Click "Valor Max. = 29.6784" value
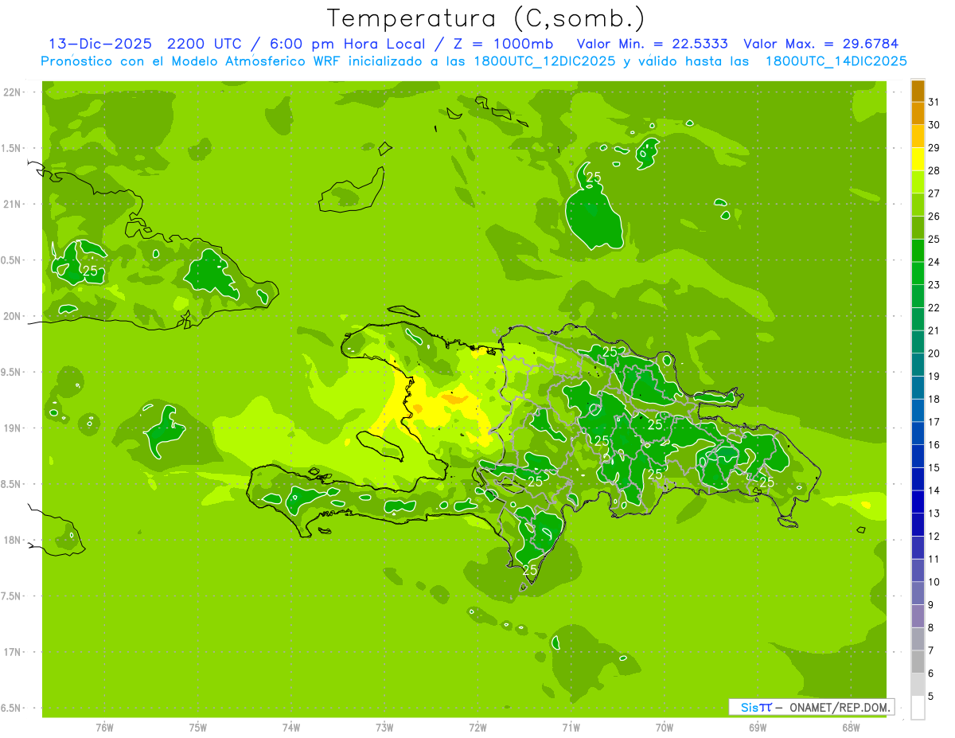The image size is (955, 738). pyautogui.click(x=821, y=44)
